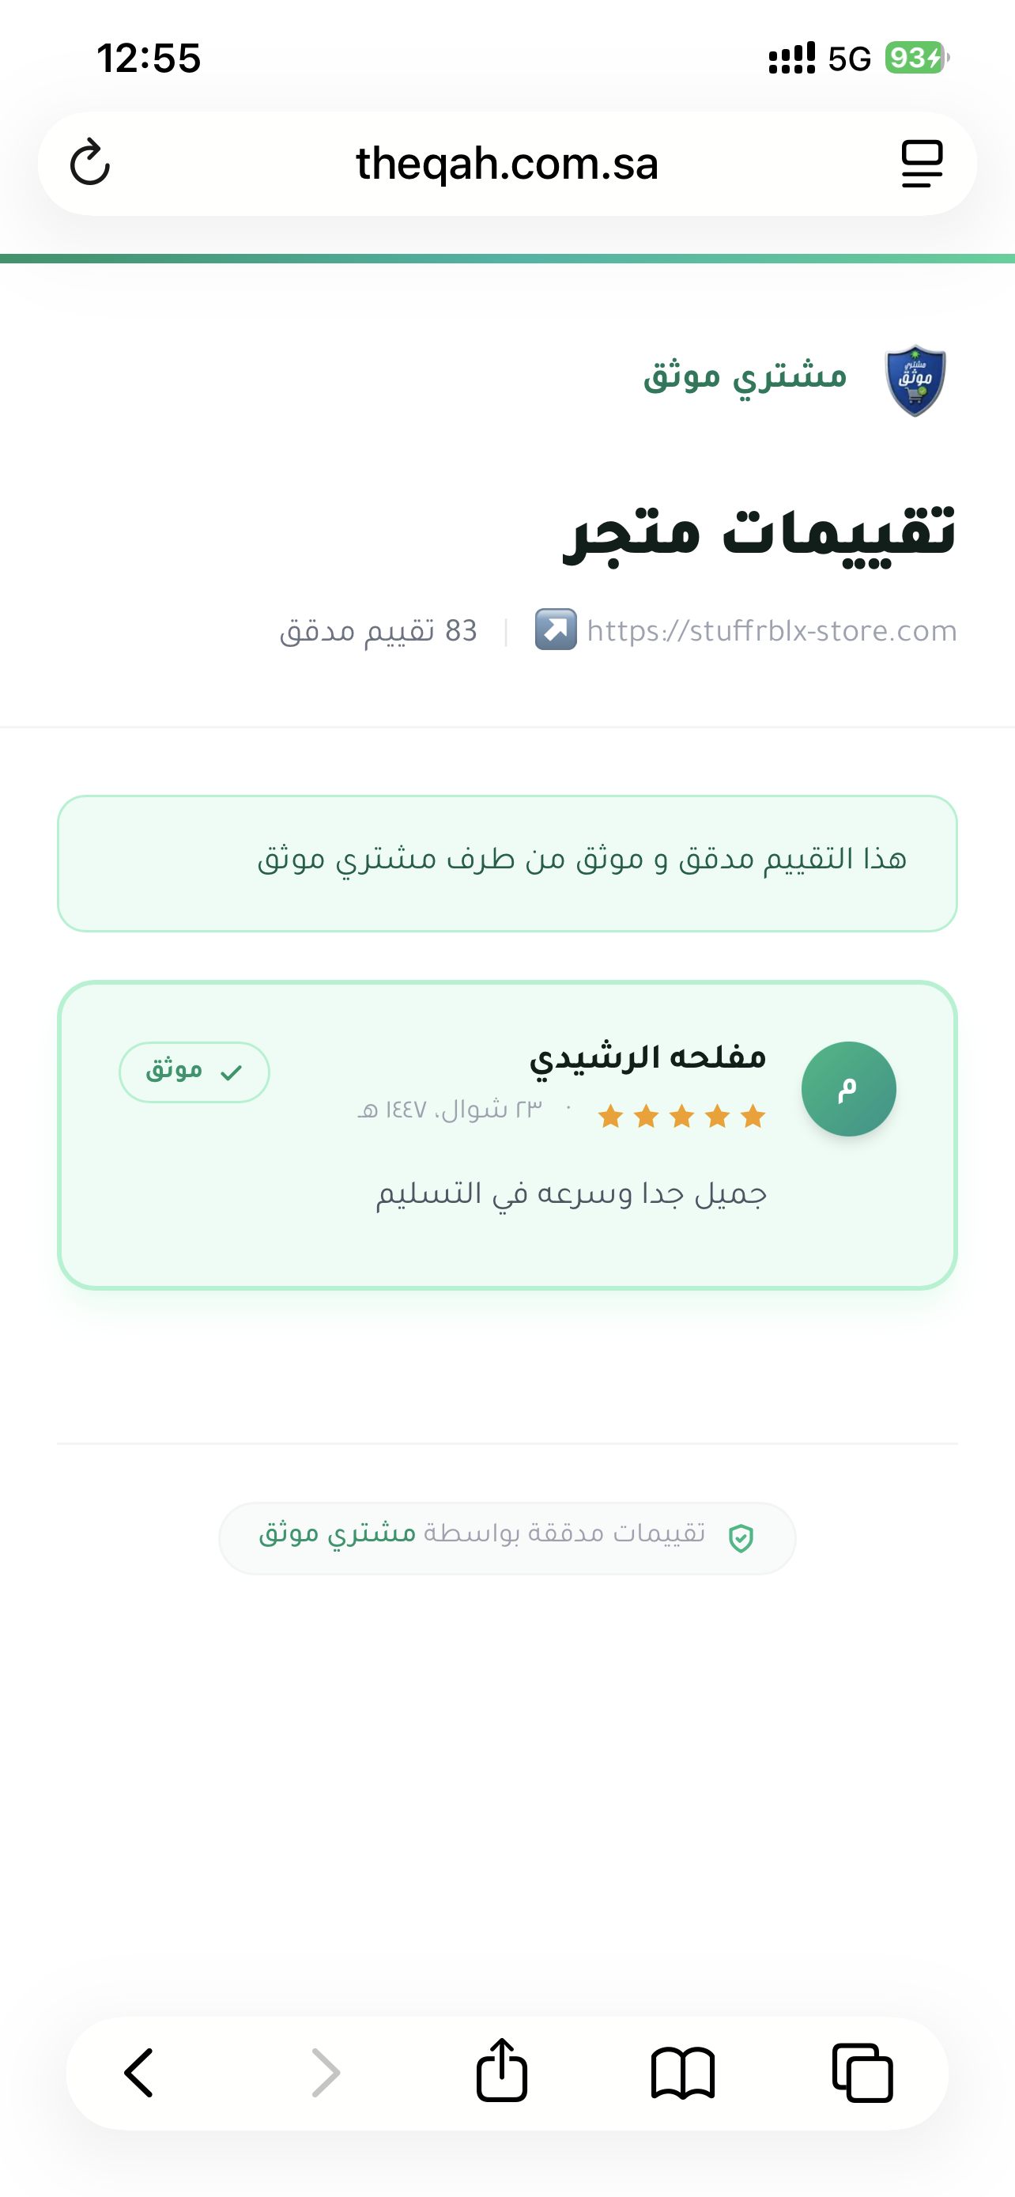
Task: Tap the five-star rating row
Action: pyautogui.click(x=681, y=1116)
